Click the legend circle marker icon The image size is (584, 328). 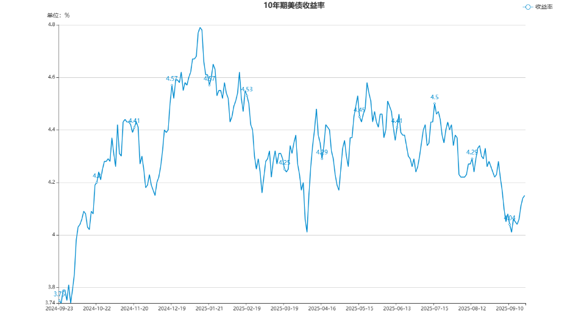pyautogui.click(x=527, y=7)
